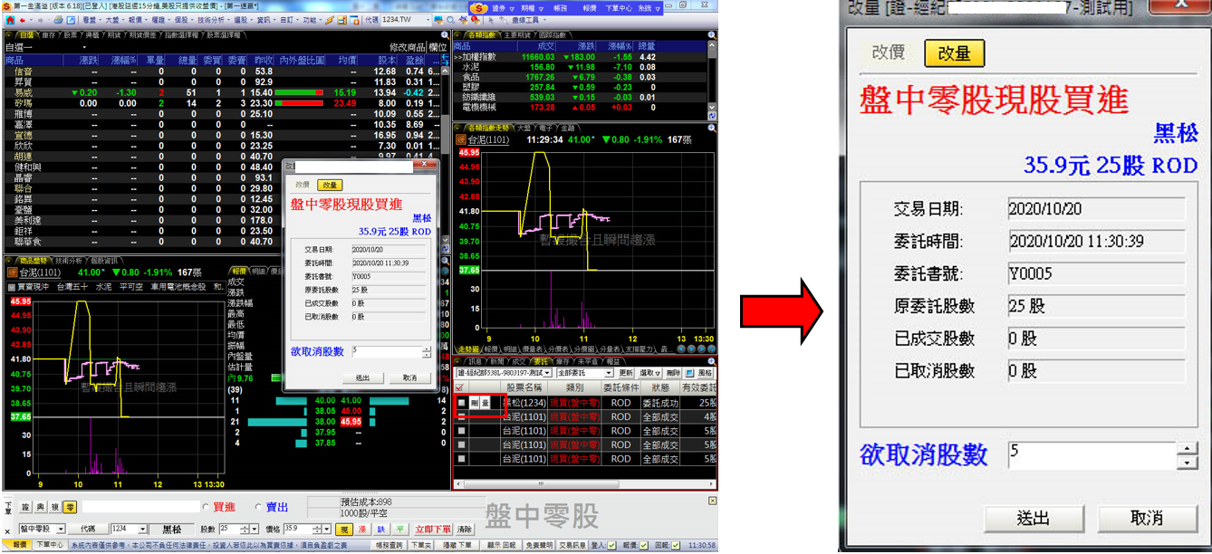Click the home icon in the toolbar

click(x=9, y=19)
